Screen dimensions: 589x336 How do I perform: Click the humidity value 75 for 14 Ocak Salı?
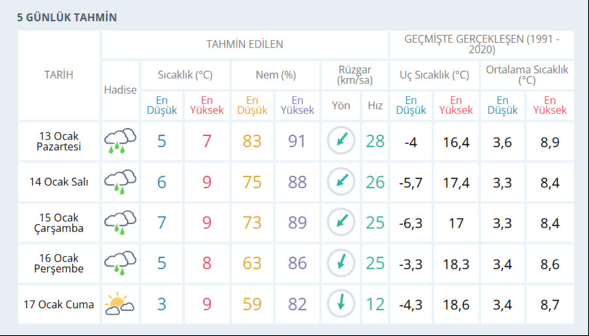coord(252,182)
